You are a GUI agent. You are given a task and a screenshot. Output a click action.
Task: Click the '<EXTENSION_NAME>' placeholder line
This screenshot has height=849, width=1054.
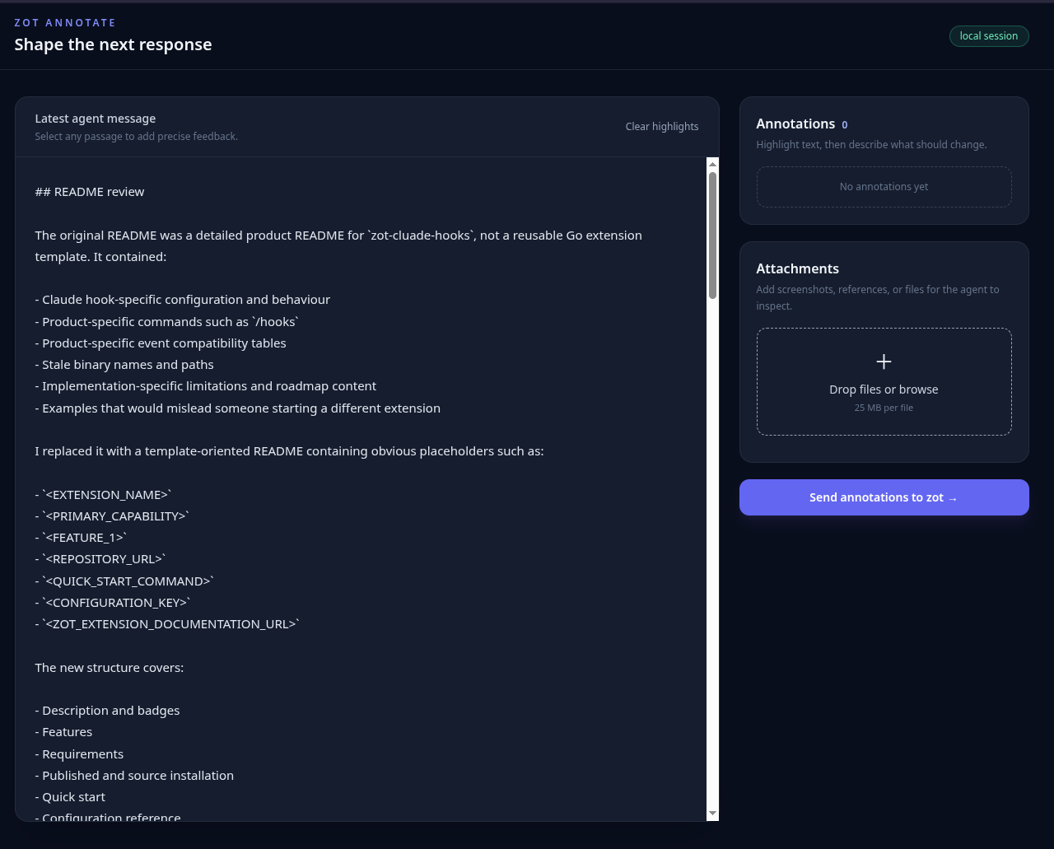click(104, 495)
